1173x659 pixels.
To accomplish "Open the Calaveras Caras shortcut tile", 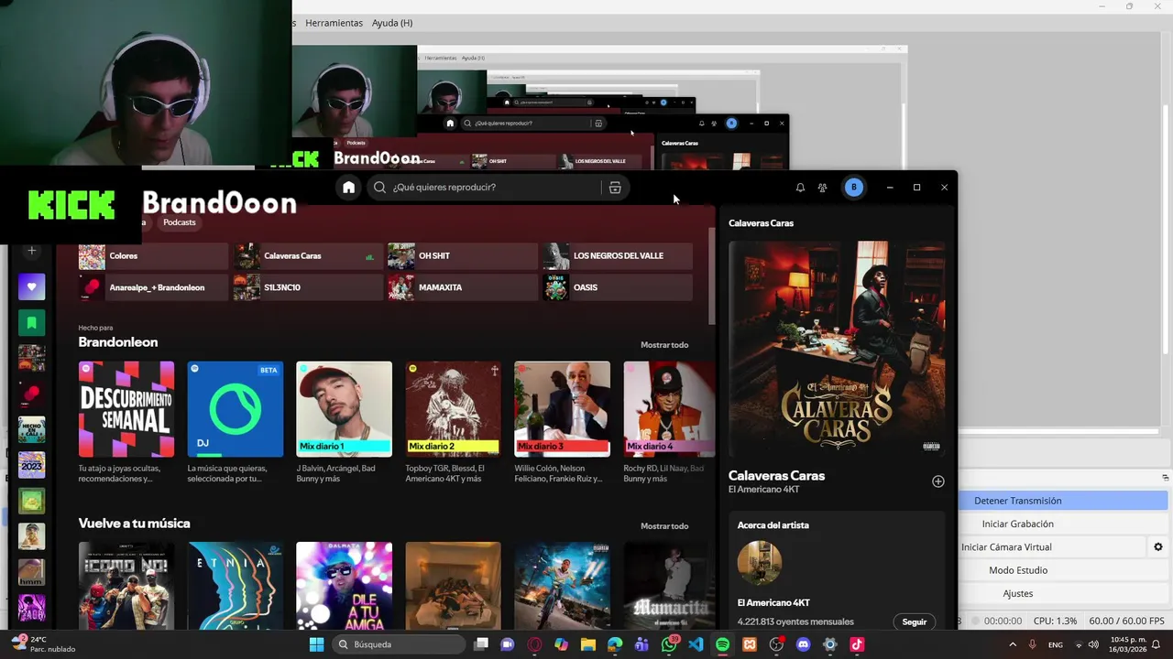I will click(308, 256).
